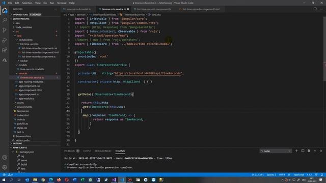
Task: Run the npm ng script
Action: point(22,156)
